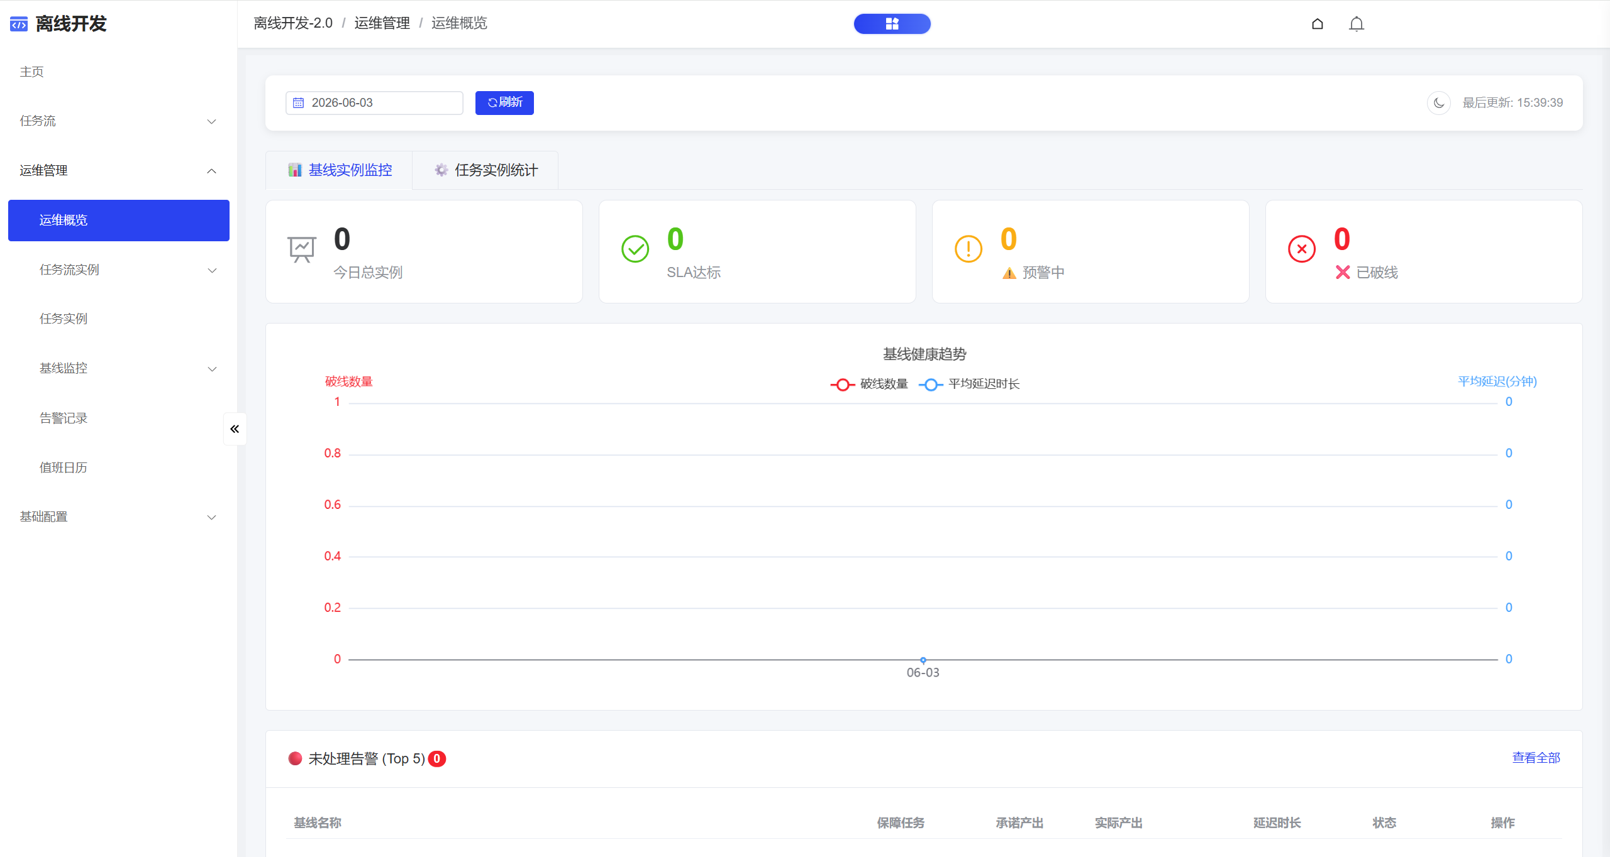This screenshot has height=857, width=1610.
Task: Click 操作 column header
Action: pos(1503,823)
